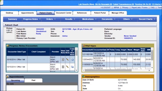Click Vital Signs horizontal scrollbar thumb
This screenshot has height=91, width=162.
pos(108,70)
